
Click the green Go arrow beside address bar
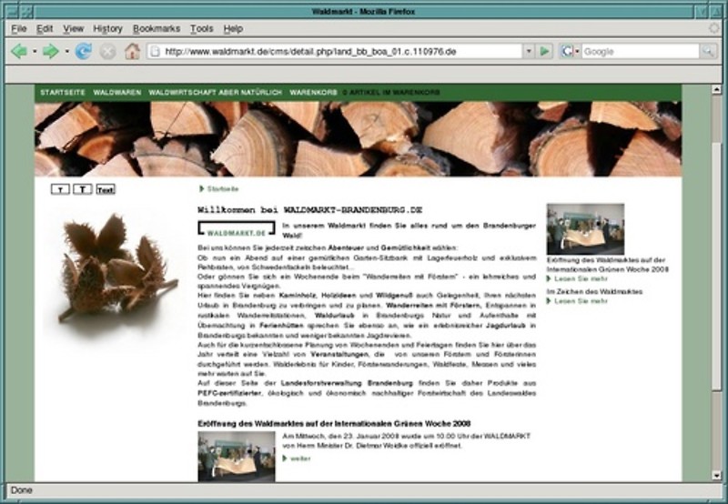544,51
